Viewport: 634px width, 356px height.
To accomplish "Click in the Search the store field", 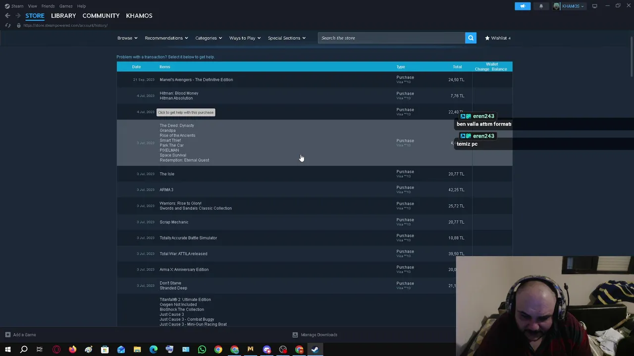I will coord(391,38).
